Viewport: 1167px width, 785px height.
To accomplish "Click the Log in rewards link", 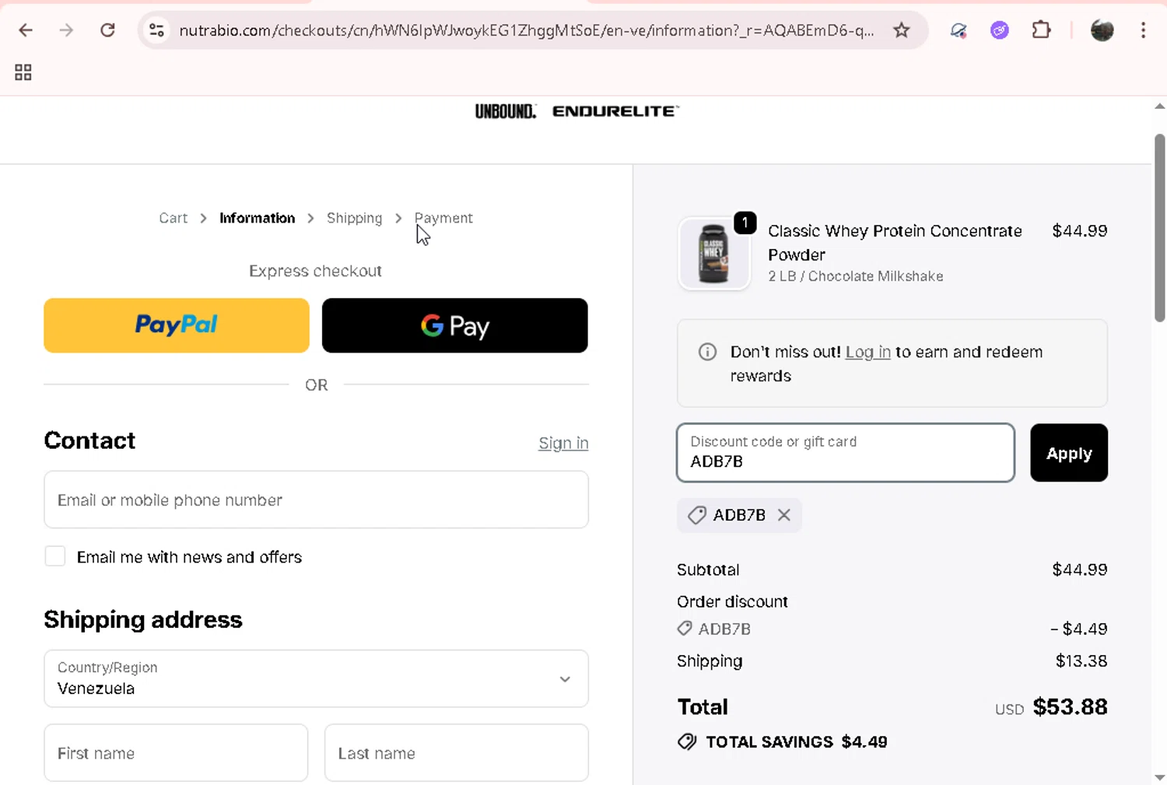I will tap(867, 352).
